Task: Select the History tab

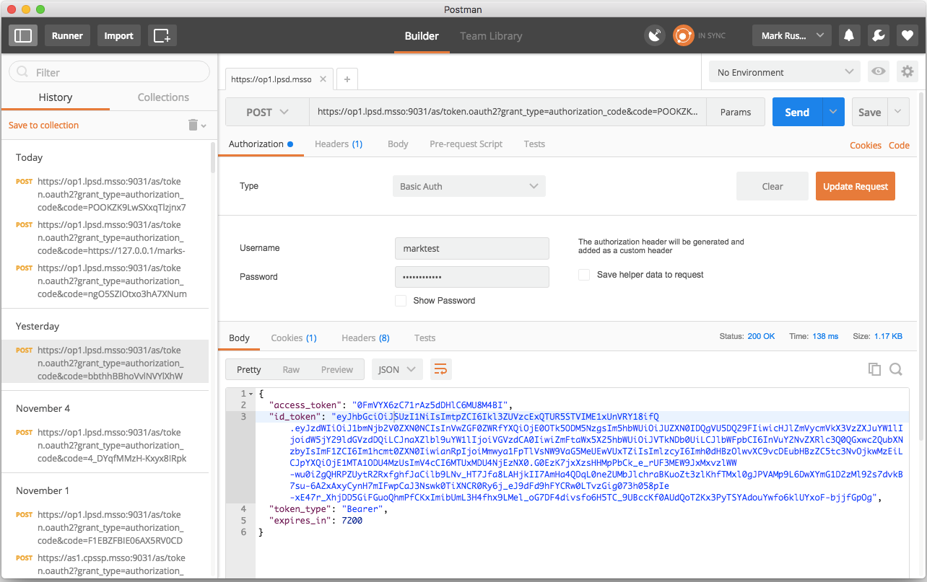Action: point(56,97)
